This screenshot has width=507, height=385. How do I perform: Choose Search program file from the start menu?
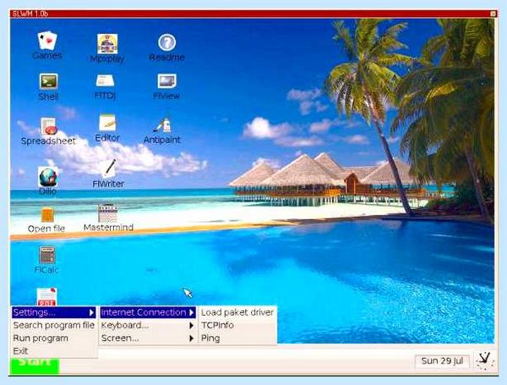tap(54, 325)
